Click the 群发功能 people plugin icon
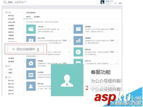Image resolution: width=143 pixels, height=107 pixels. click(31, 86)
